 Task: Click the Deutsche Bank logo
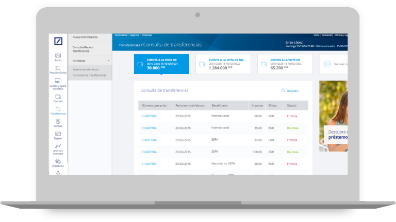(x=58, y=41)
